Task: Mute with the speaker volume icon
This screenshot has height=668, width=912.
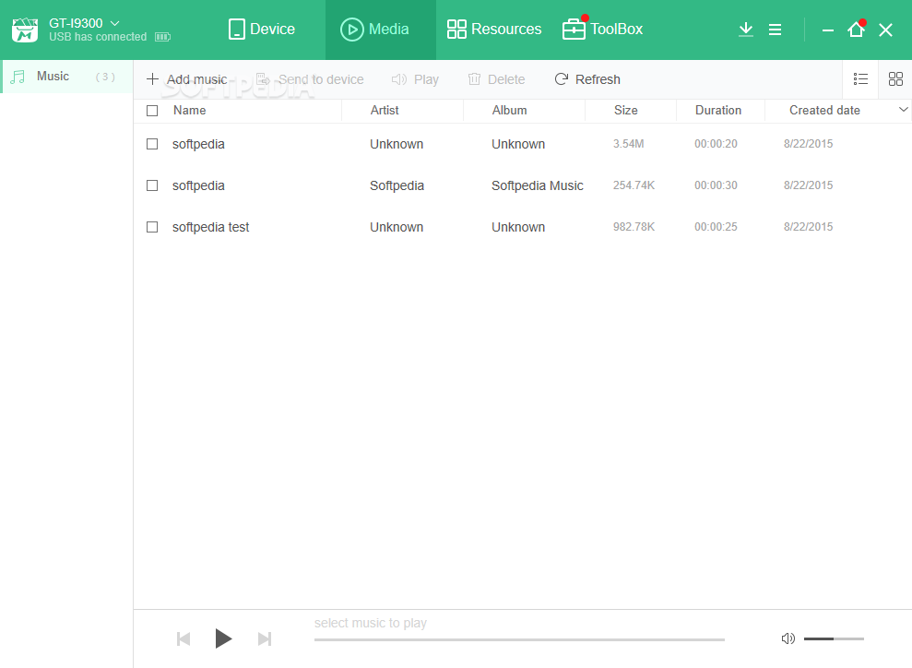Action: click(788, 638)
